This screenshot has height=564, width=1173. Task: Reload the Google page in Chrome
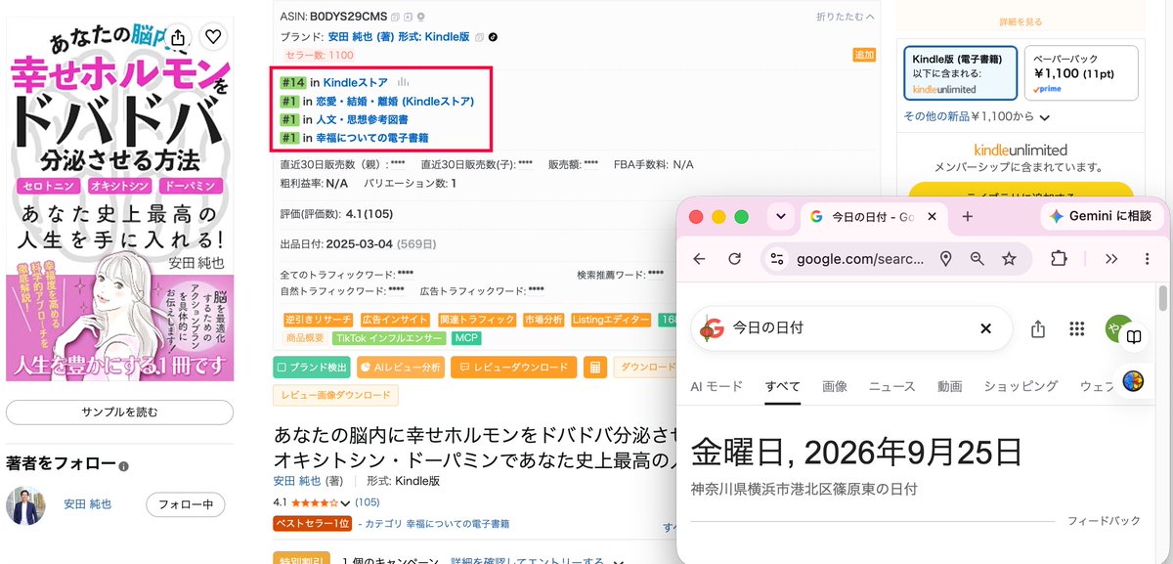click(x=734, y=259)
